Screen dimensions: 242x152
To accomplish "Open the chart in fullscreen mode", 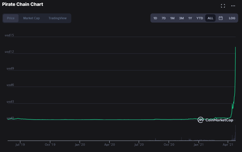I will tap(223, 6).
